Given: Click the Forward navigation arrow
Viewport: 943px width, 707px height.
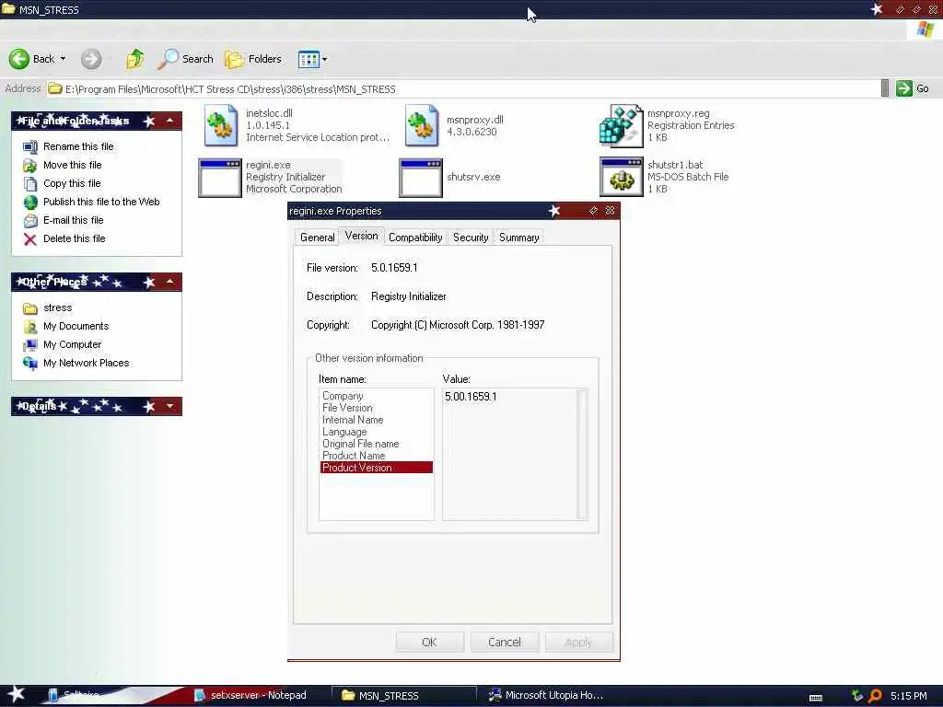Looking at the screenshot, I should [91, 59].
